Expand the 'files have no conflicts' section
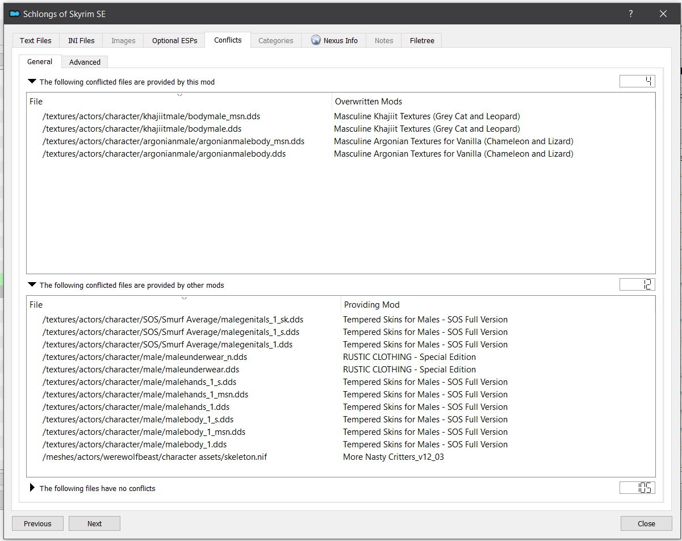 click(32, 488)
